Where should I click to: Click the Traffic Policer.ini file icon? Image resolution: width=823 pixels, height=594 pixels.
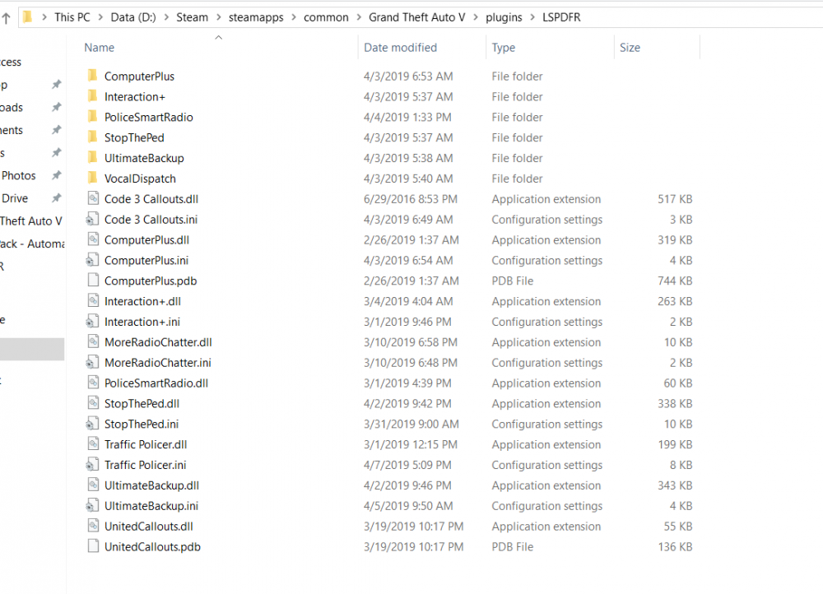coord(92,465)
